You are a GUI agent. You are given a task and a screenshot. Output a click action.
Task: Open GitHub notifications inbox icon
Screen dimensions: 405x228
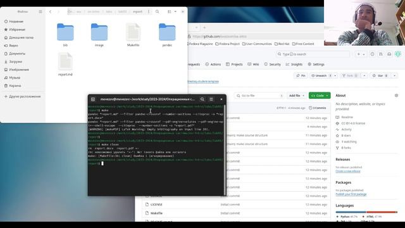coord(389,54)
